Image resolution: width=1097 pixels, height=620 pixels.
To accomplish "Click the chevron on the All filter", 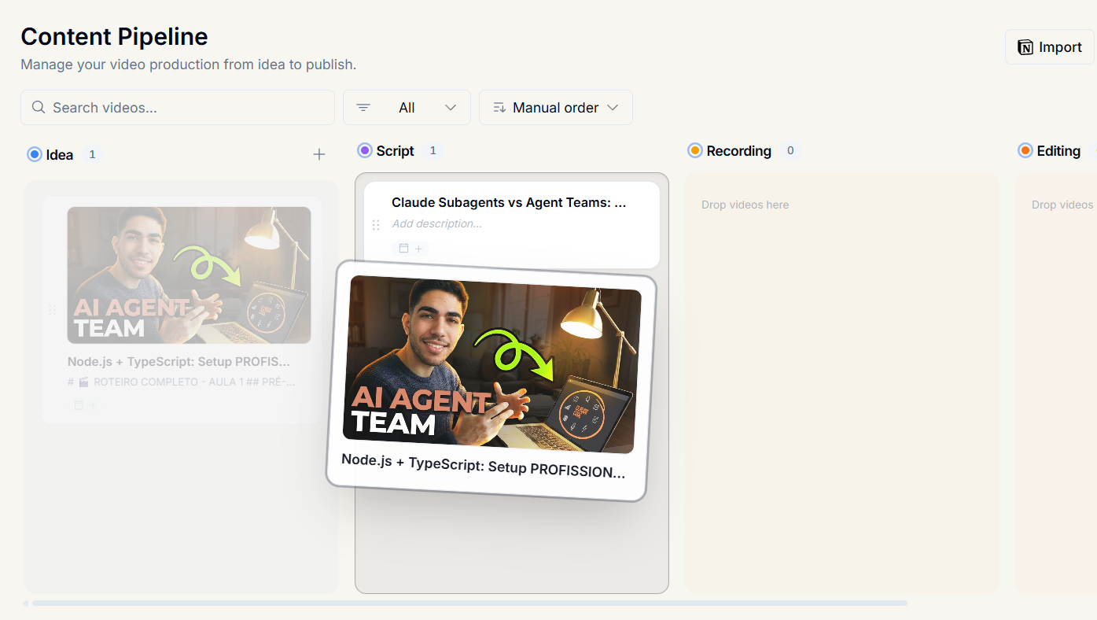I will 450,107.
